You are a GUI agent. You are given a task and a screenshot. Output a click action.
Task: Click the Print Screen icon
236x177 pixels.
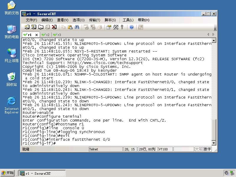[x=86, y=27]
